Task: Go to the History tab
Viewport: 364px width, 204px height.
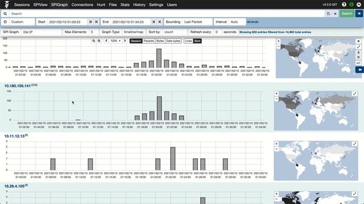Action: pyautogui.click(x=139, y=5)
